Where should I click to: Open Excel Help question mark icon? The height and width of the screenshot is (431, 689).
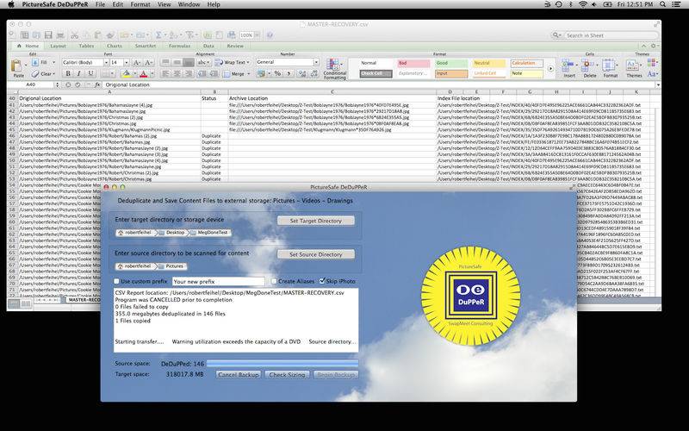click(x=270, y=35)
